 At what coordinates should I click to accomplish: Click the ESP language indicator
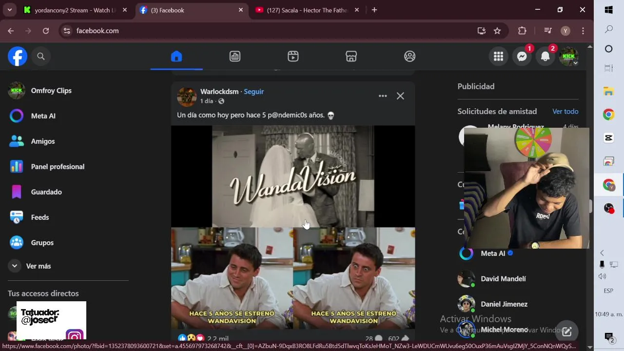(x=608, y=291)
